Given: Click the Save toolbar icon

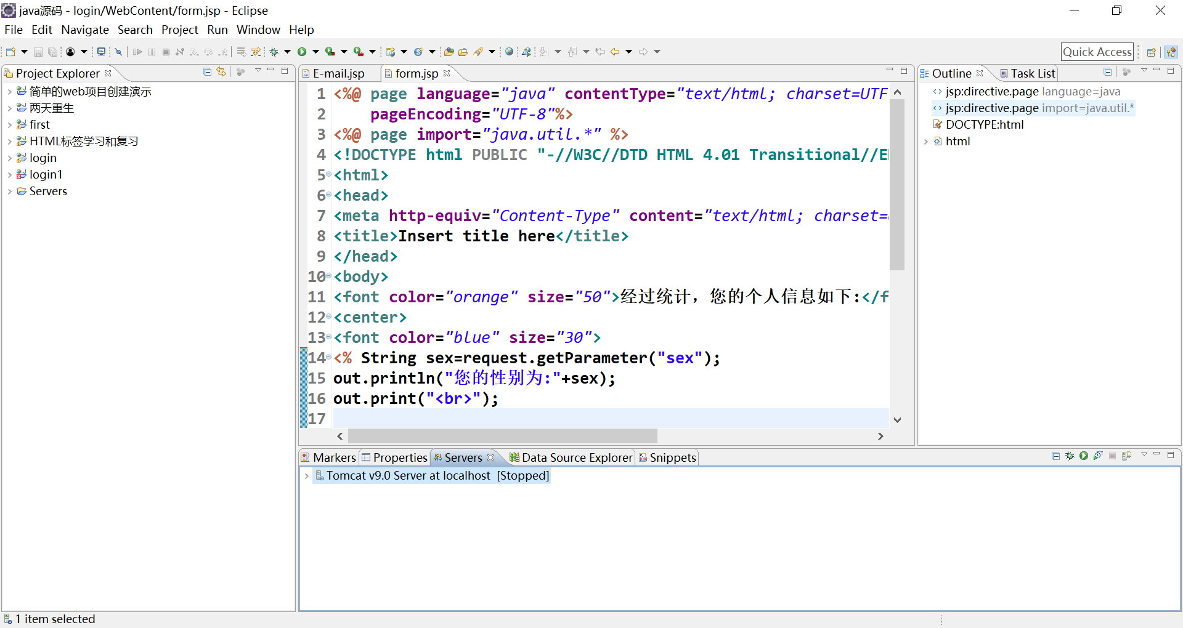Looking at the screenshot, I should [38, 52].
